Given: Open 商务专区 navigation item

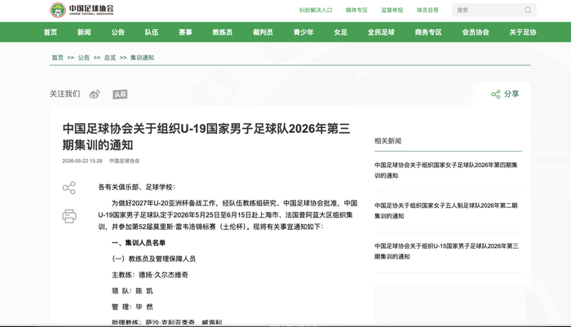Looking at the screenshot, I should [x=428, y=32].
